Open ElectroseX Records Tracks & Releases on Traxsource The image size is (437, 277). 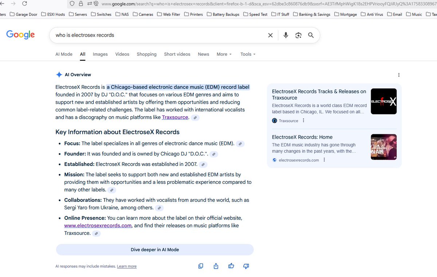pyautogui.click(x=319, y=95)
